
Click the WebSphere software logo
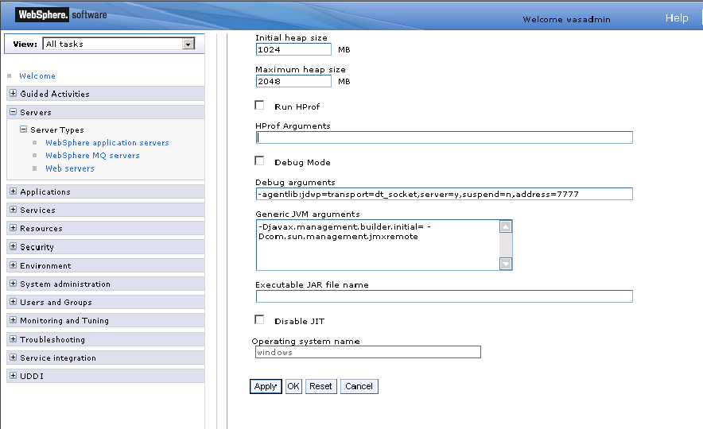[62, 15]
